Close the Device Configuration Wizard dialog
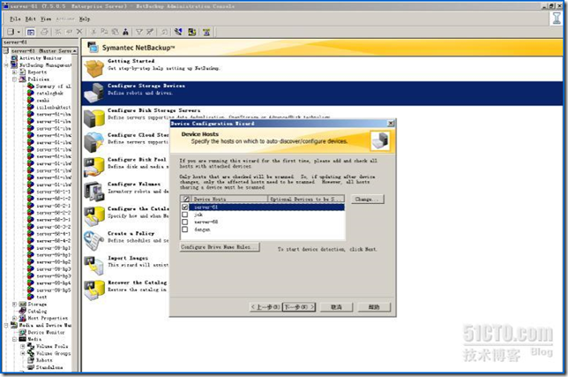Viewport: 568px width, 377px height. pyautogui.click(x=391, y=124)
